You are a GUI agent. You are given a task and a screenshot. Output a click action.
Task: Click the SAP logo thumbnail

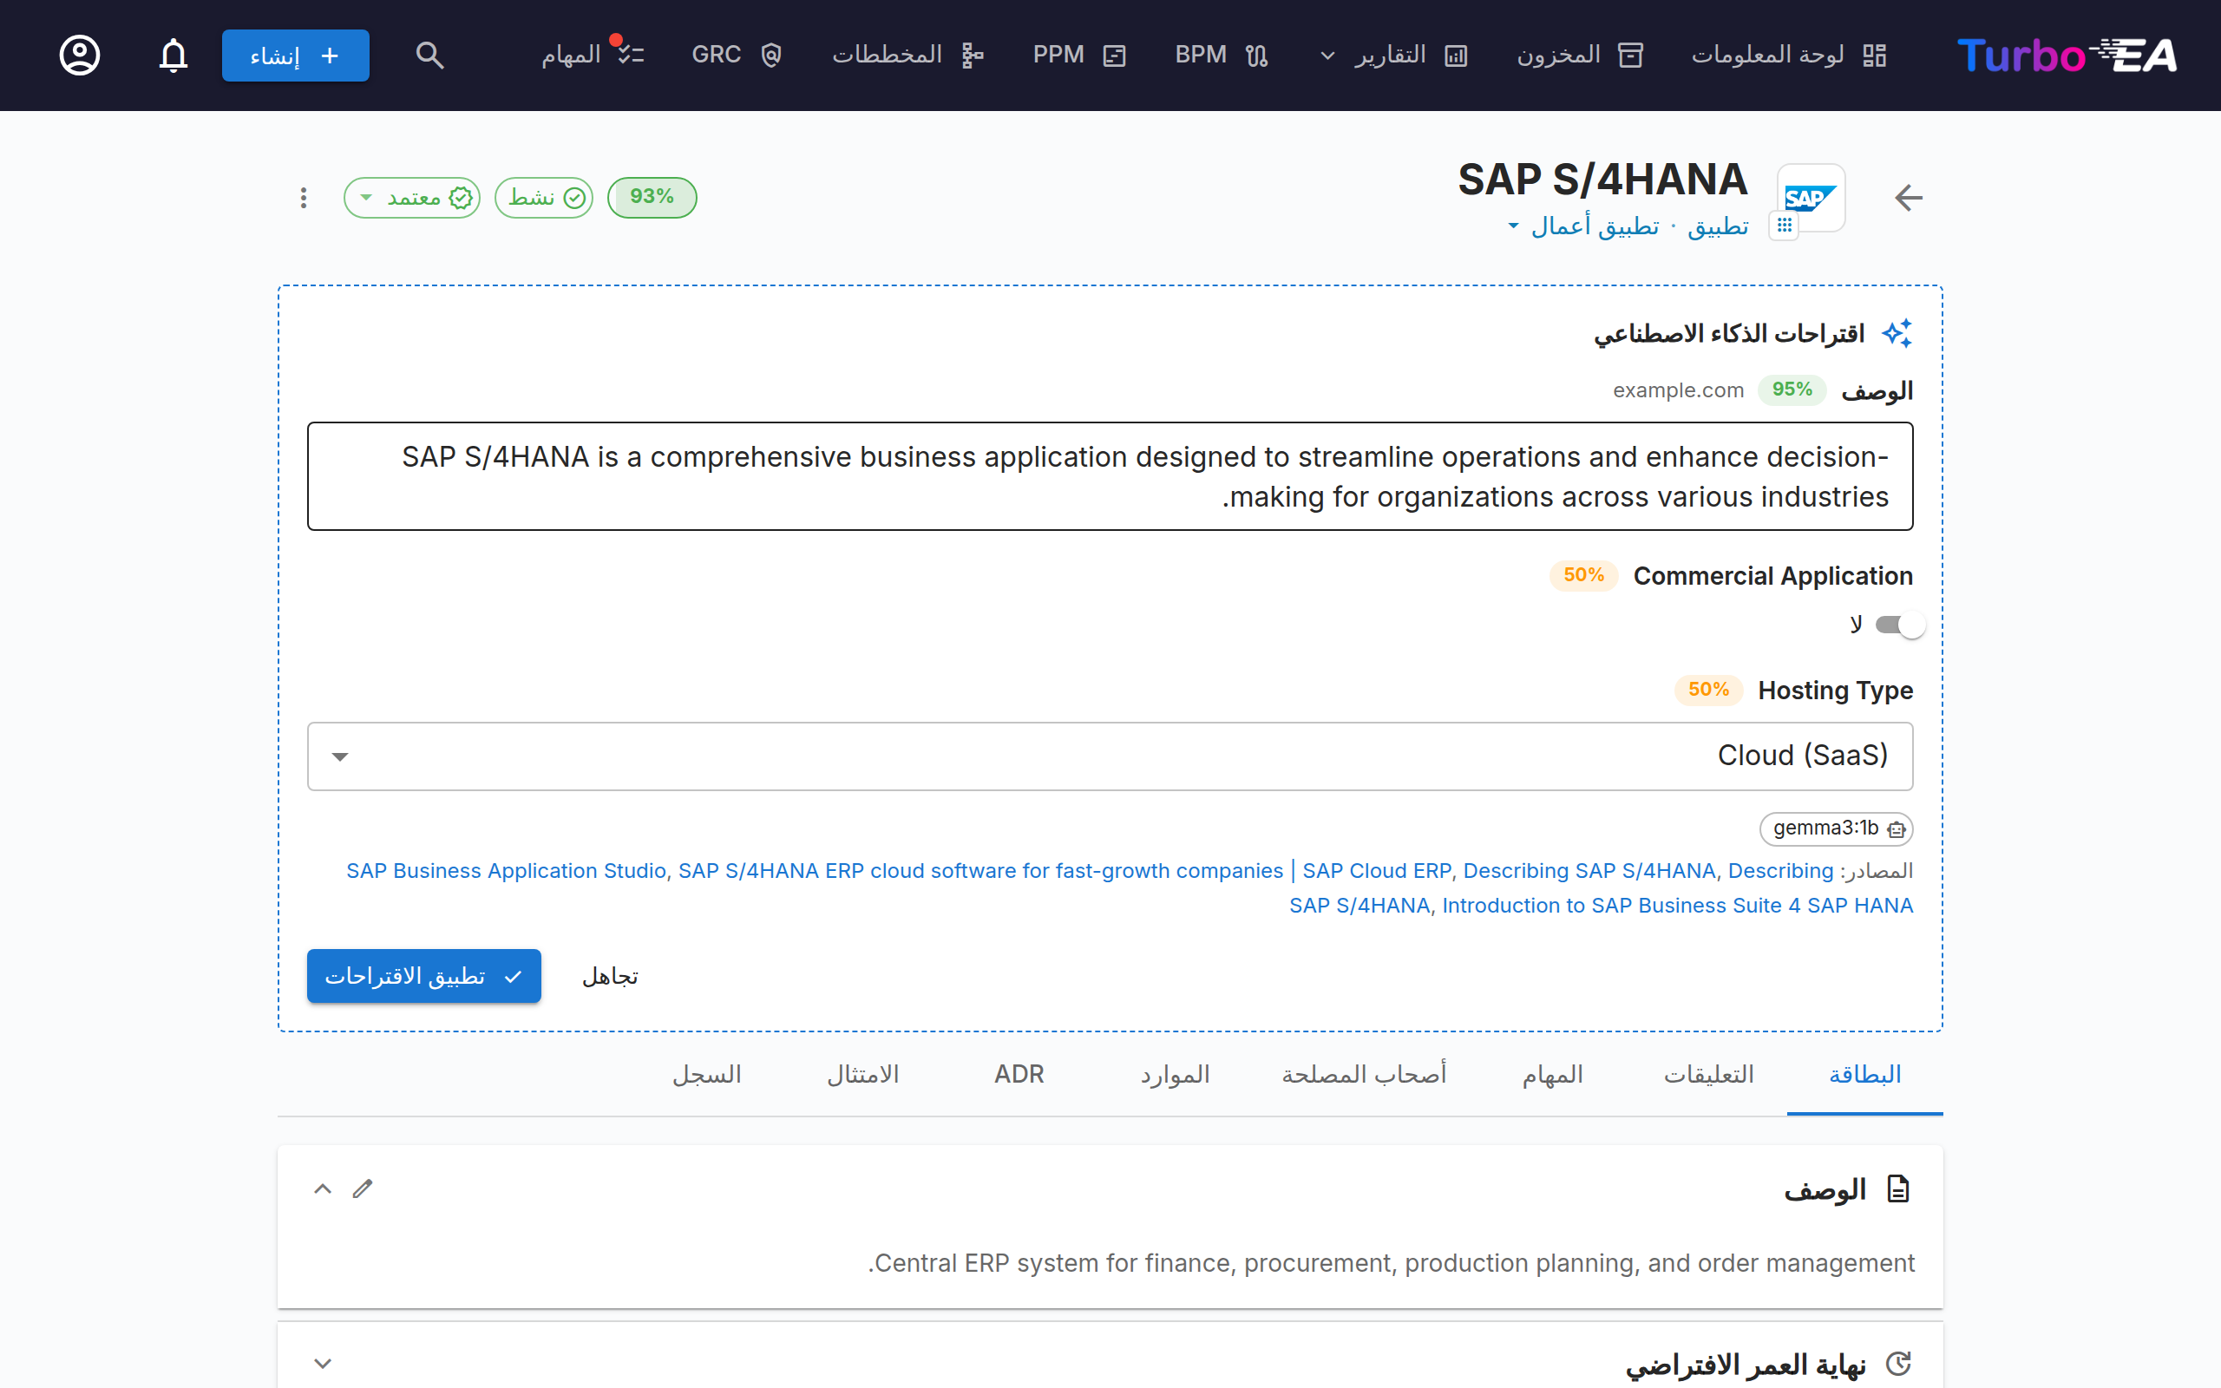tap(1811, 198)
